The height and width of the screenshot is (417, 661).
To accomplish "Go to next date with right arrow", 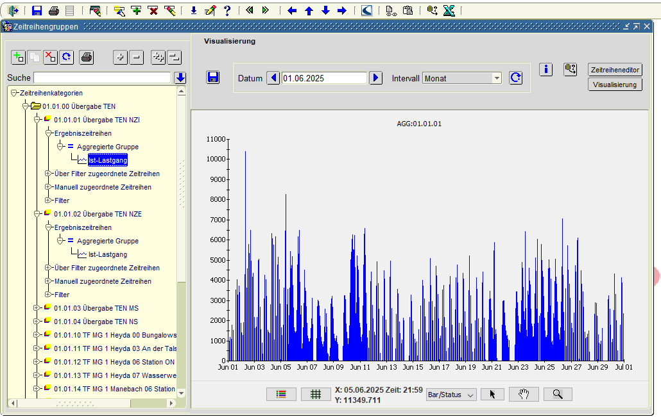I will (x=376, y=78).
